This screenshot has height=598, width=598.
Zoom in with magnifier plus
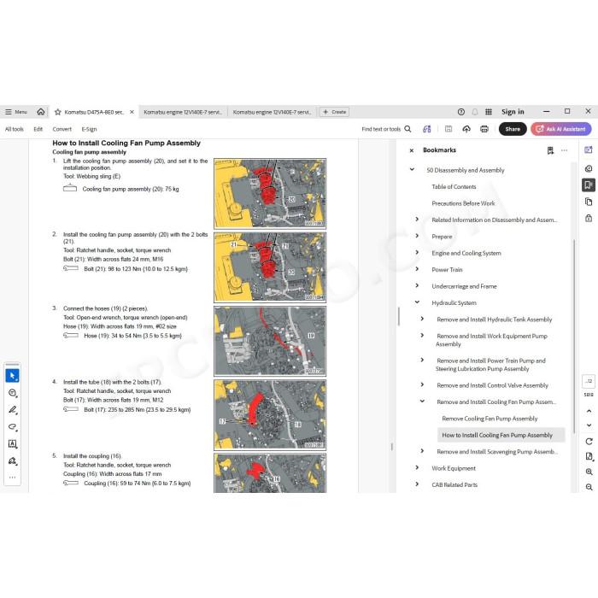point(589,472)
